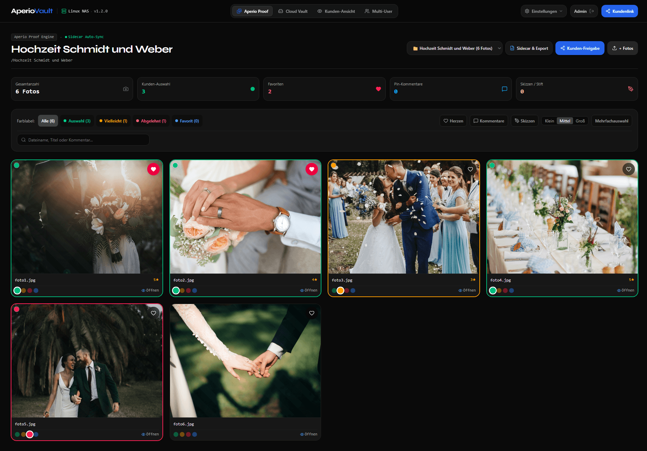
Task: Click the pen icon in Skizzen / Stift card
Action: (x=630, y=89)
